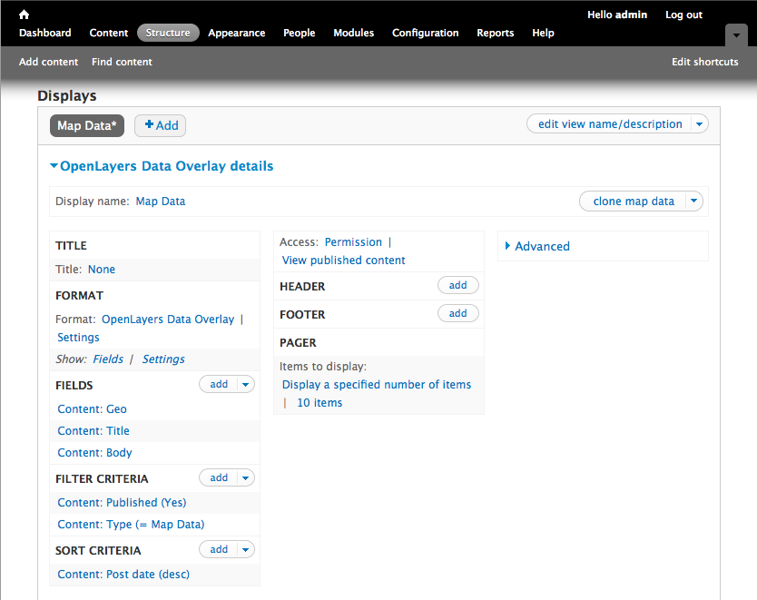Expand the Advanced section

(542, 246)
